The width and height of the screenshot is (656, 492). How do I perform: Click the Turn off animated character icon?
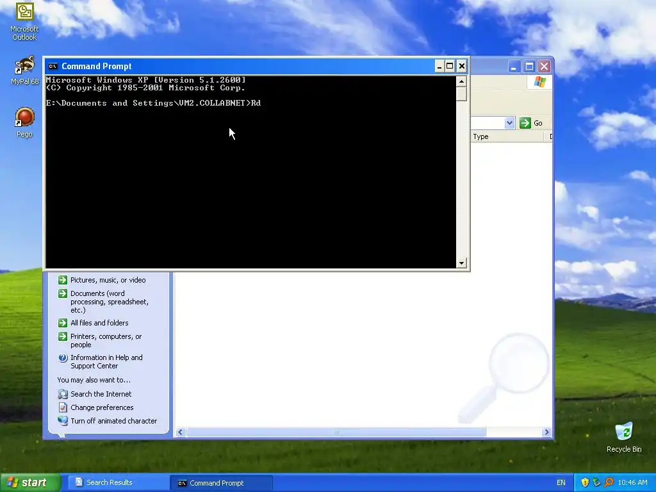(63, 420)
